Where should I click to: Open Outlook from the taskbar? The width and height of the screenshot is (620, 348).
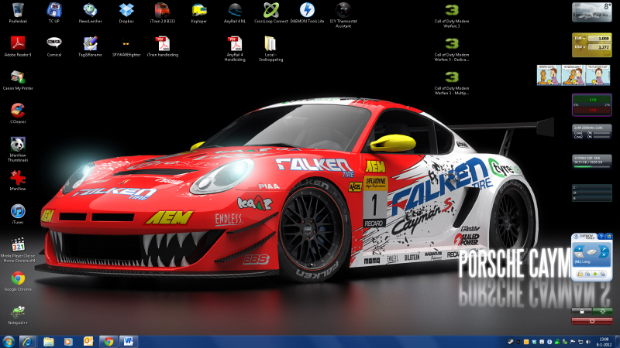pyautogui.click(x=88, y=342)
